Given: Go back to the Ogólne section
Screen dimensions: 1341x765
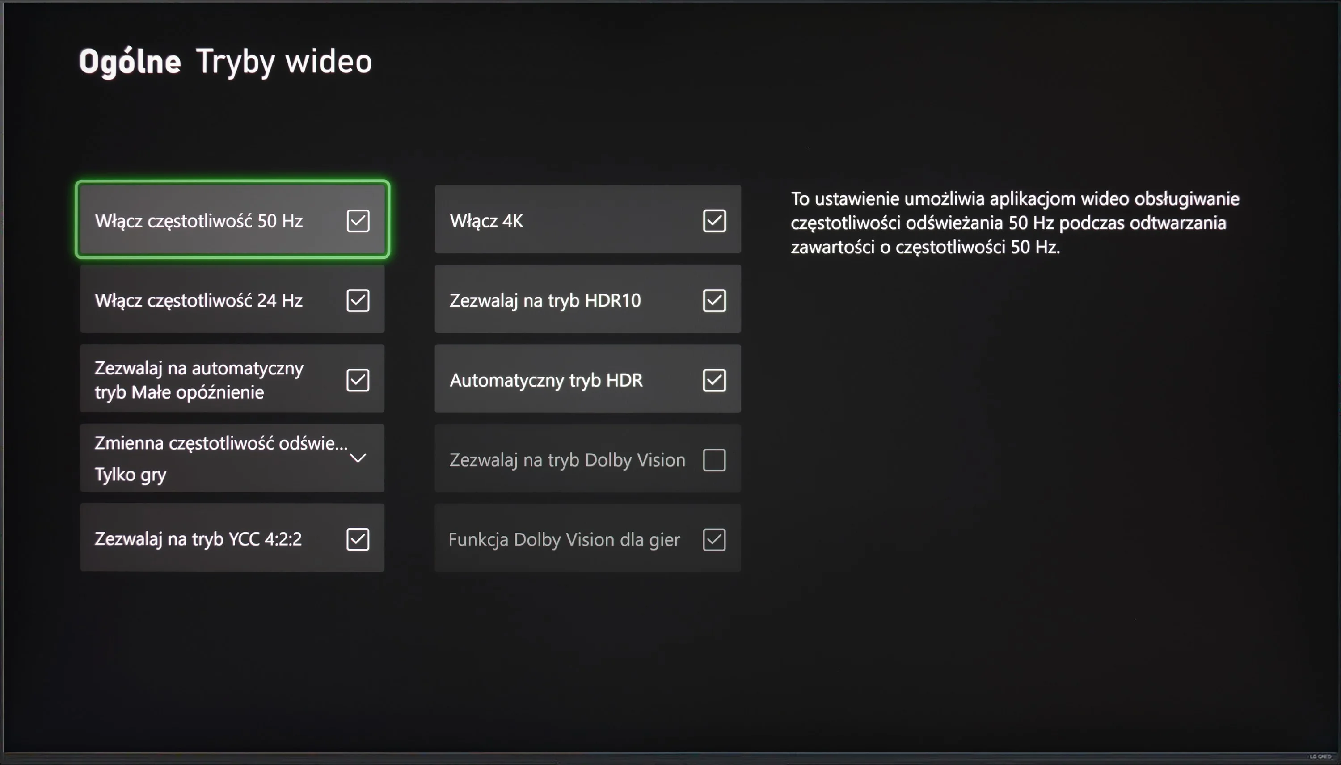Looking at the screenshot, I should [130, 62].
